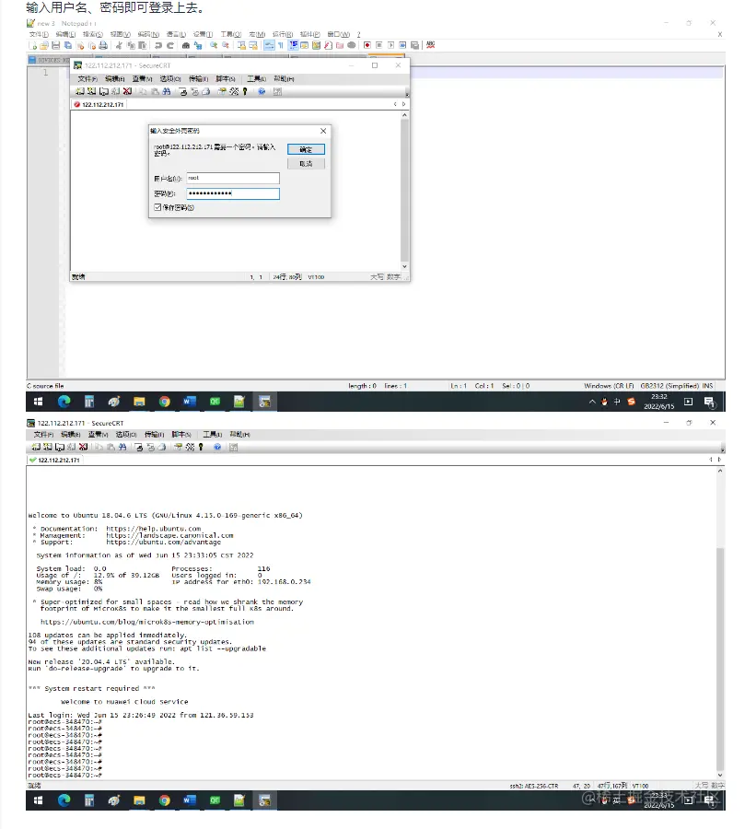
Task: Toggle show all characters pilcrow icon in Notepad++
Action: click(x=281, y=45)
